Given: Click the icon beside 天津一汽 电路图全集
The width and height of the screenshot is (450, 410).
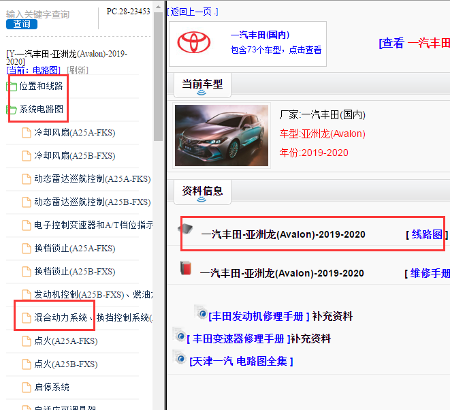Looking at the screenshot, I should [179, 358].
